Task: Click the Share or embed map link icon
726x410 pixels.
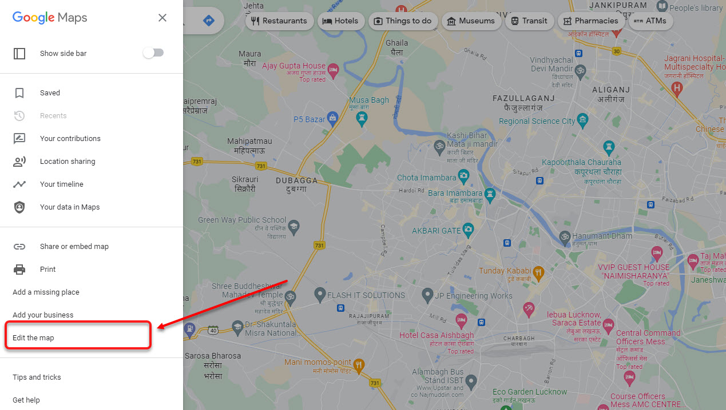Action: (x=19, y=247)
